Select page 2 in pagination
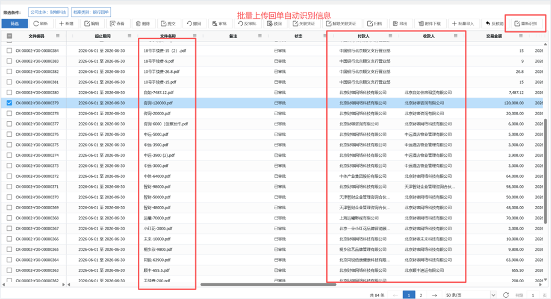551x299 pixels. click(x=421, y=295)
